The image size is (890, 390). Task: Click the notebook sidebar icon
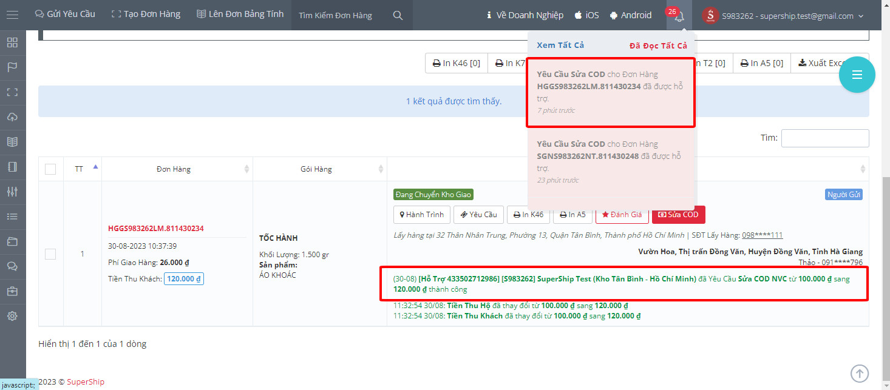(x=12, y=167)
